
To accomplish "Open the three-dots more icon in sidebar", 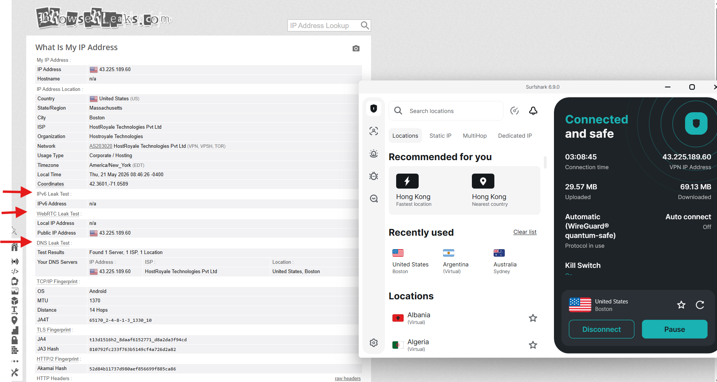I will click(x=15, y=361).
